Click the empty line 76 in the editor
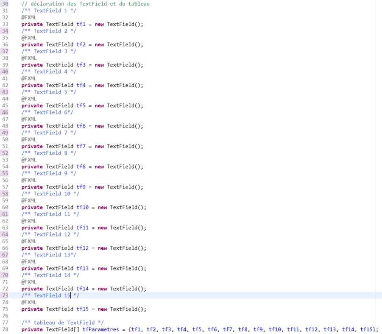 (x=195, y=316)
